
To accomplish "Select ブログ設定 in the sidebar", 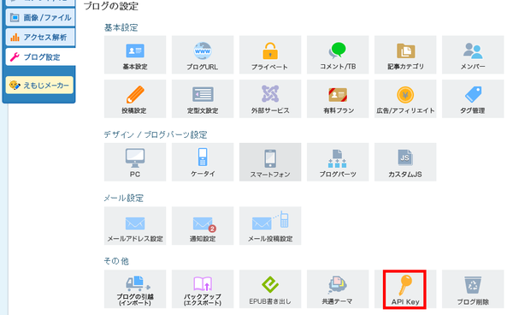I will point(40,57).
